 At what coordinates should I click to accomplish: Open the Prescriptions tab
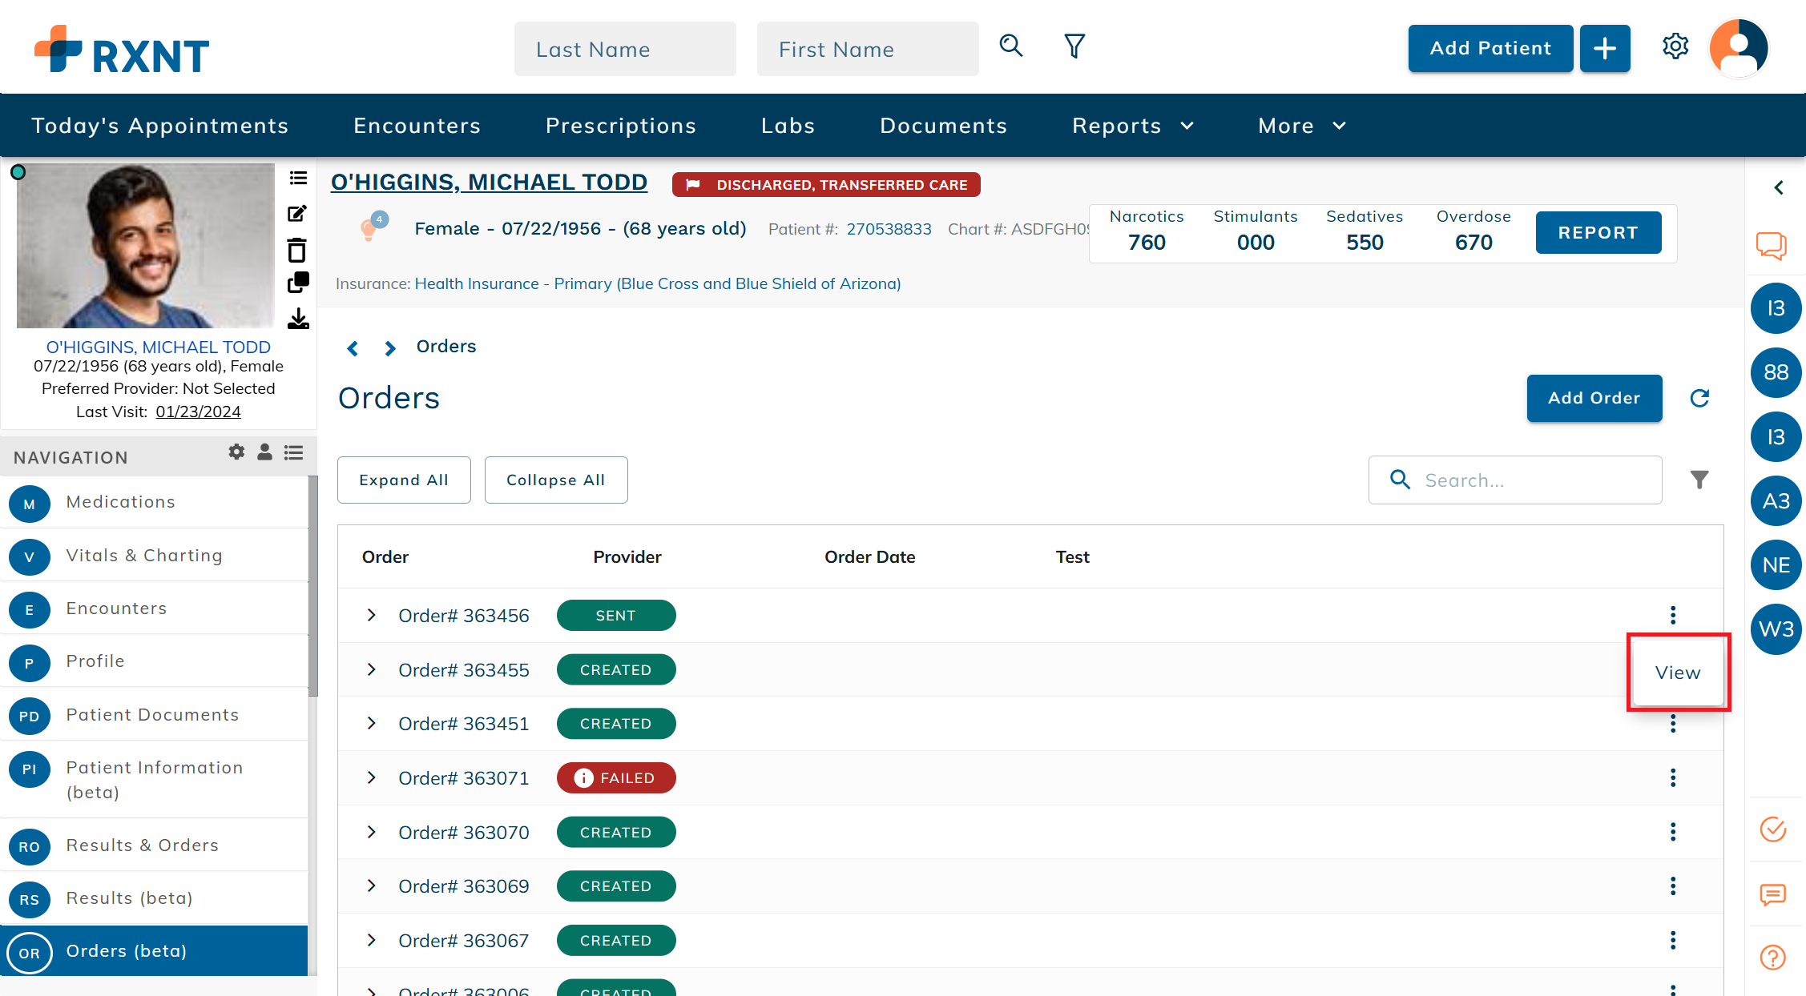[x=621, y=126]
